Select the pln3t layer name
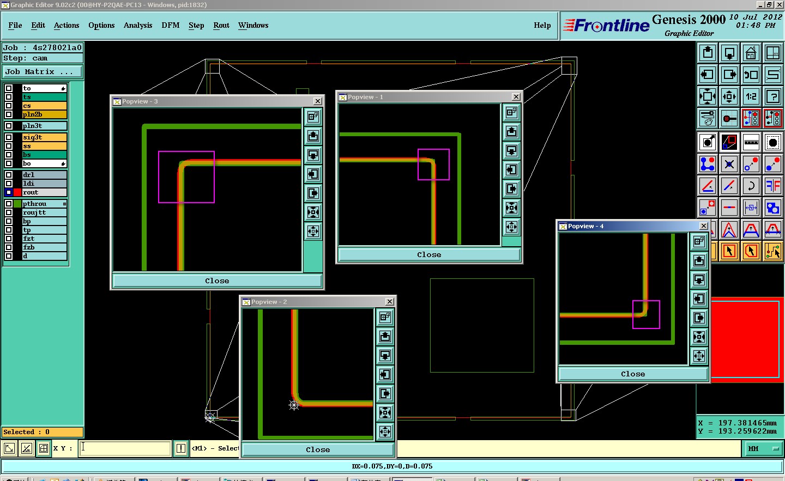Image resolution: width=785 pixels, height=481 pixels. pos(44,126)
